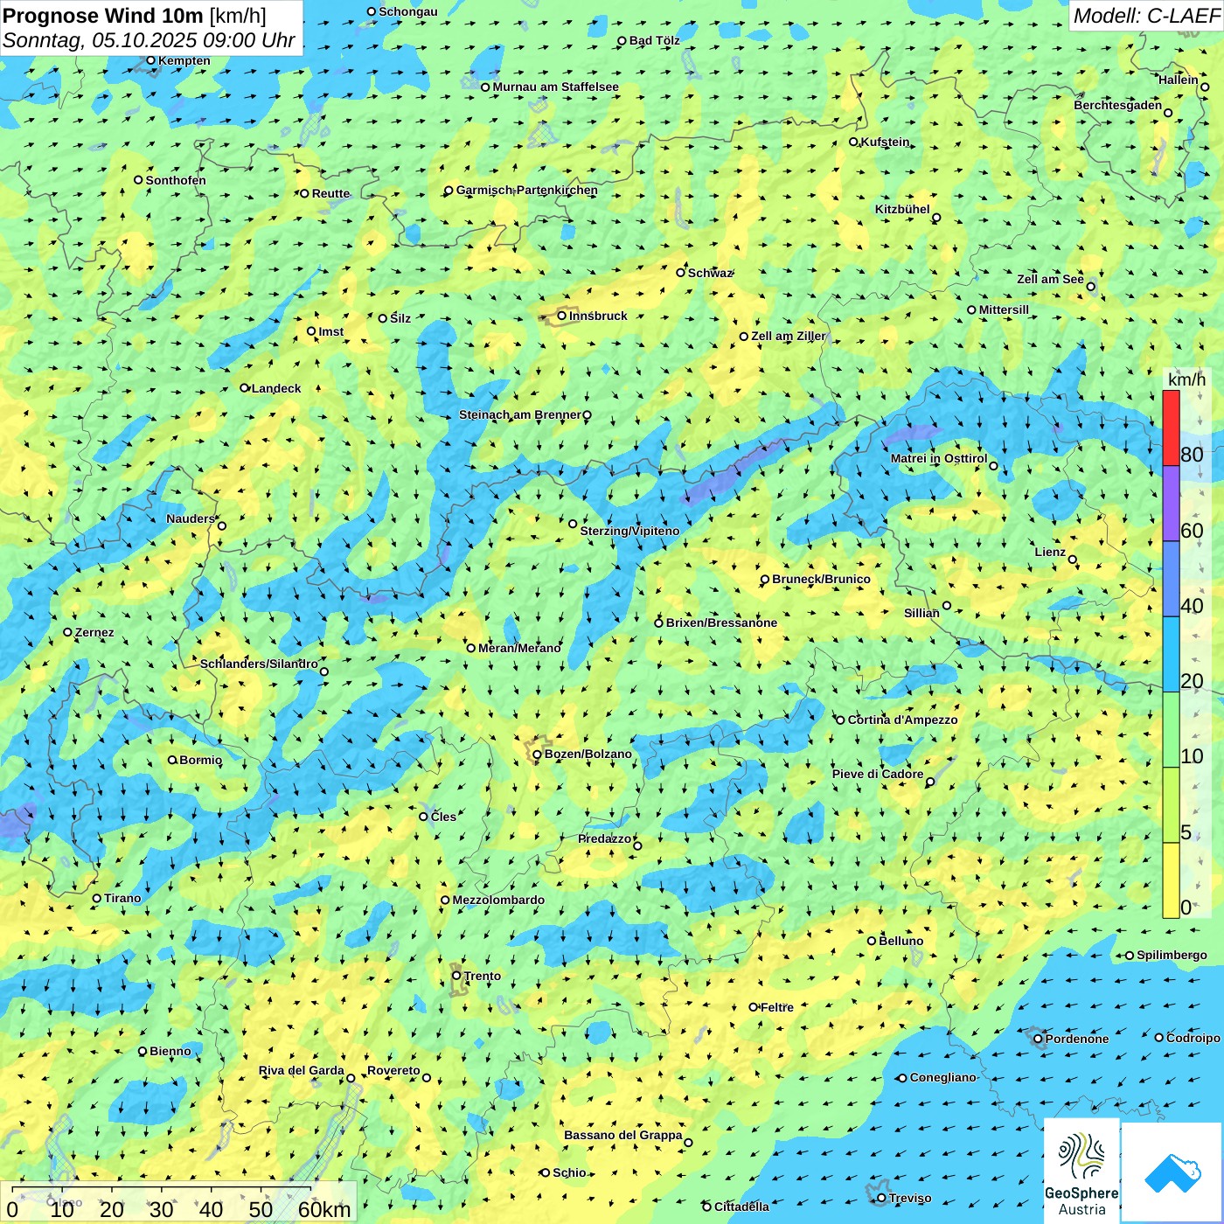This screenshot has height=1224, width=1224.
Task: Click the Conegliano label
Action: point(942,1077)
